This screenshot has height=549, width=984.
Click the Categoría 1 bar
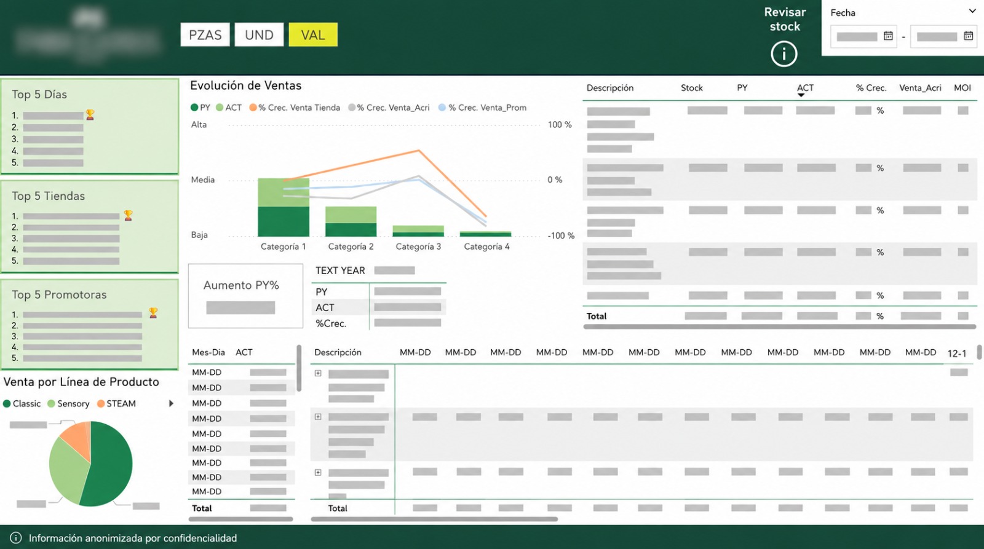point(284,207)
